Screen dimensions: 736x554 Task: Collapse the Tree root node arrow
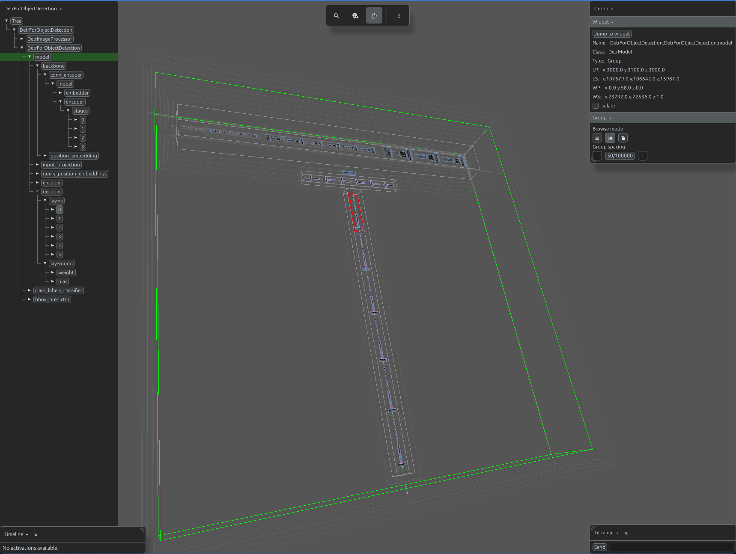(6, 21)
